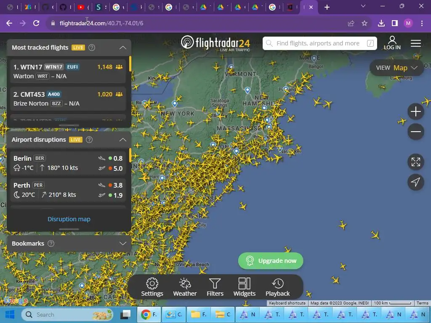Select flight WTN17 from Warton
Image resolution: width=431 pixels, height=323 pixels.
[x=68, y=71]
